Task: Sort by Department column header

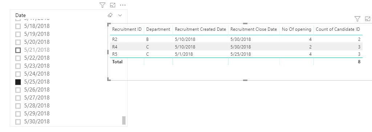Action: point(158,30)
